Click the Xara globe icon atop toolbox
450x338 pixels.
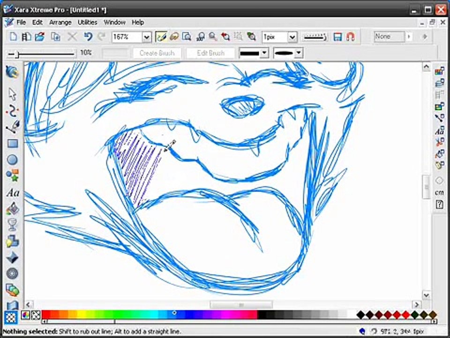(12, 72)
